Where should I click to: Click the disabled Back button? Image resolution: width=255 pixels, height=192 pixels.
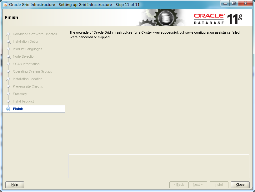[178, 185]
